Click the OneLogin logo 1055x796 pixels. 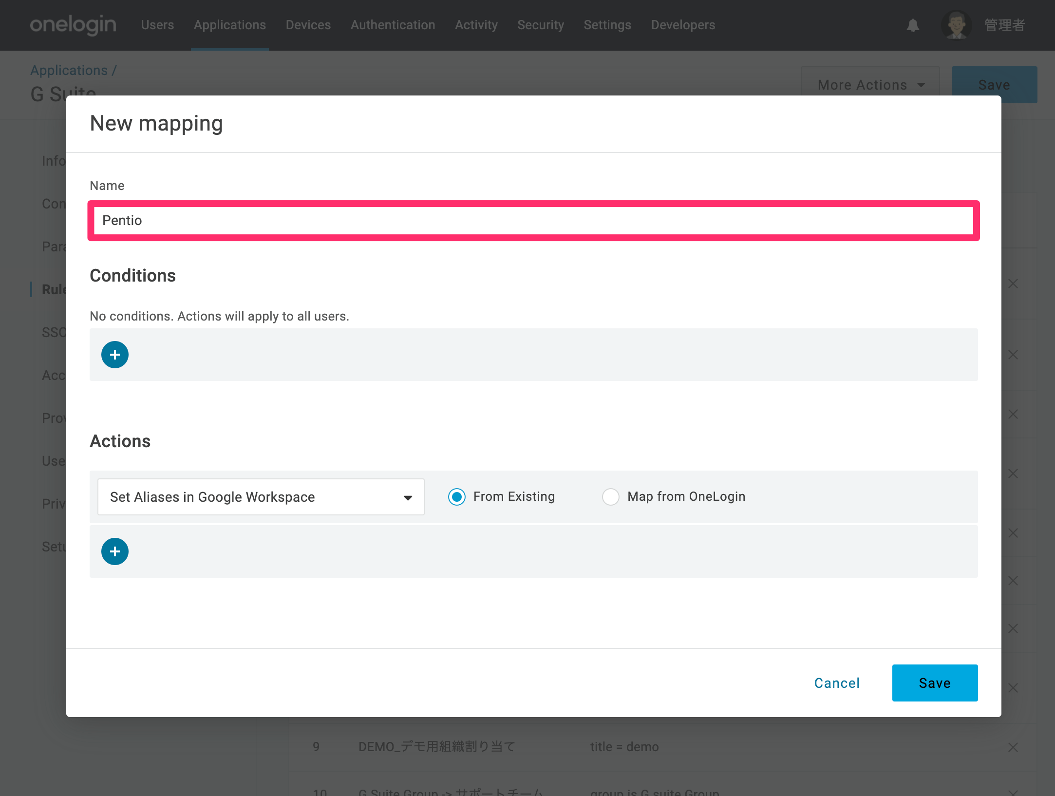click(73, 24)
